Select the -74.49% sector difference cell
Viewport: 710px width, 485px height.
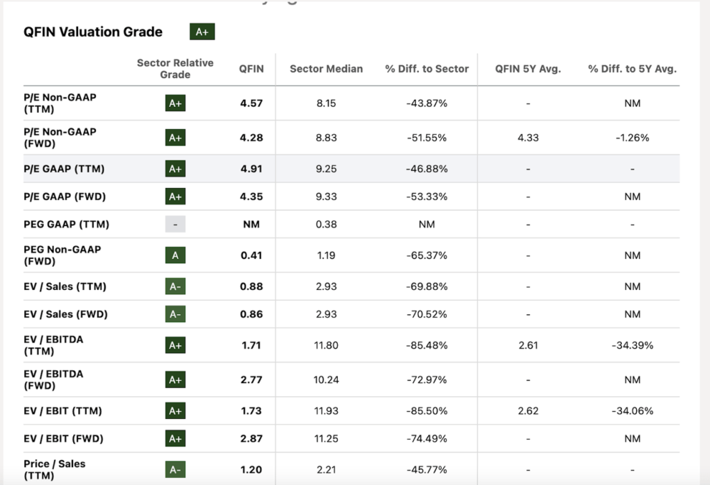click(x=427, y=438)
